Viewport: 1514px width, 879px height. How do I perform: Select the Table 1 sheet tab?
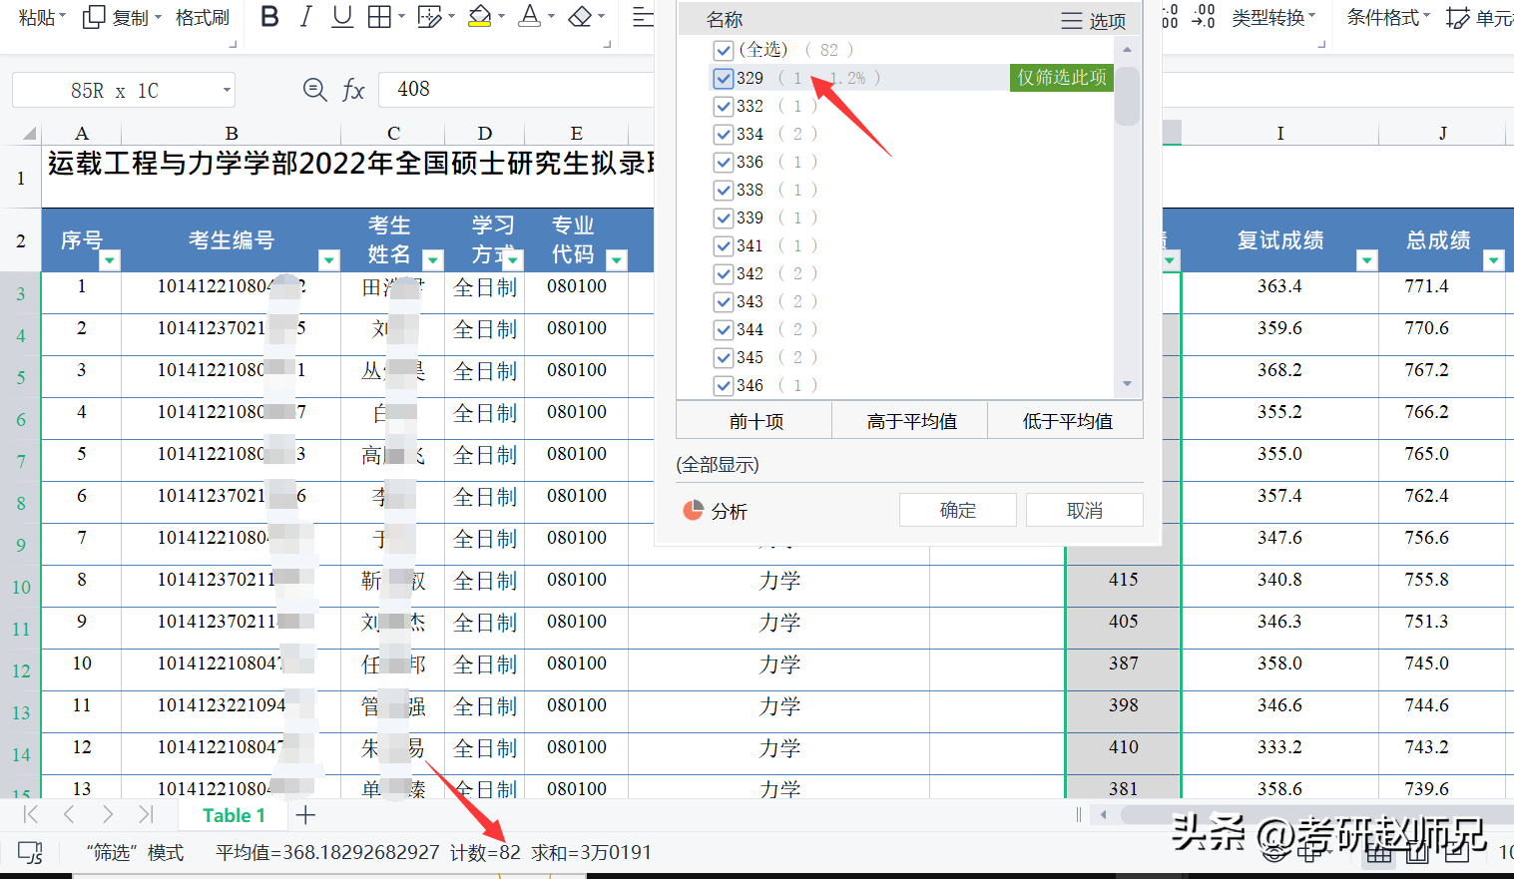[234, 815]
